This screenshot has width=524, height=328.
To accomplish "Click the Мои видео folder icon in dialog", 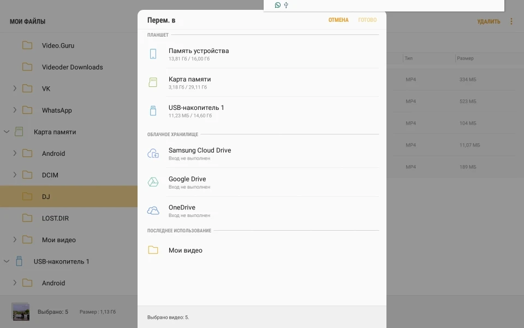I will 153,250.
